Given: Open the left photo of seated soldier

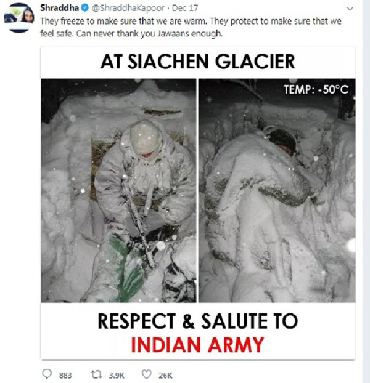Looking at the screenshot, I should pyautogui.click(x=118, y=190).
